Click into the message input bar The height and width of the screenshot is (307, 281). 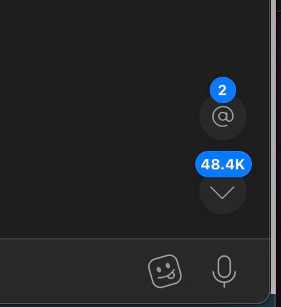pyautogui.click(x=71, y=271)
